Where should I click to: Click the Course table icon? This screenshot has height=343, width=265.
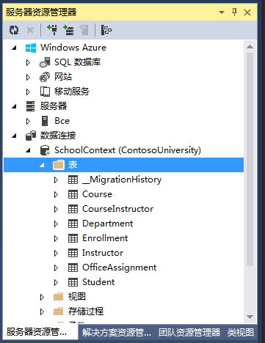tap(73, 194)
